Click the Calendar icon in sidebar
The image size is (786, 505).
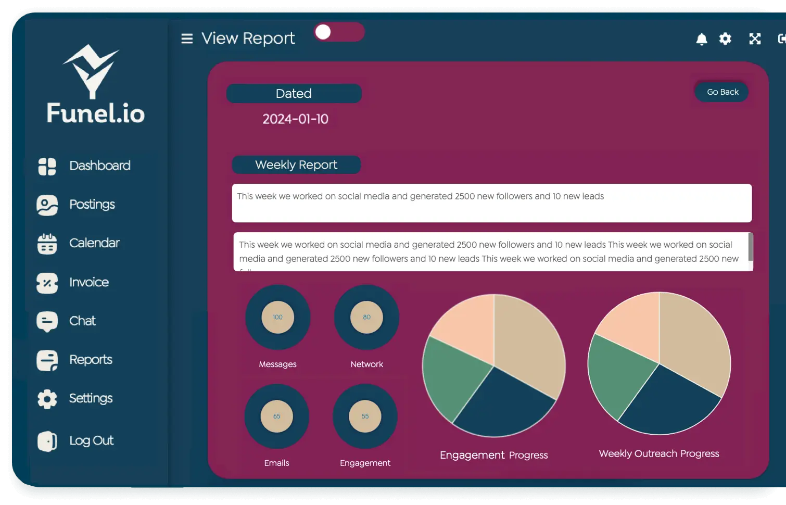[47, 244]
